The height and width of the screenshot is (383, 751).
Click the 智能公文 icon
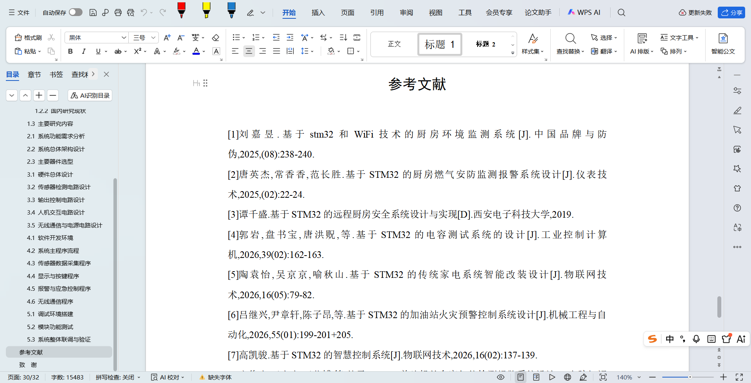[723, 44]
